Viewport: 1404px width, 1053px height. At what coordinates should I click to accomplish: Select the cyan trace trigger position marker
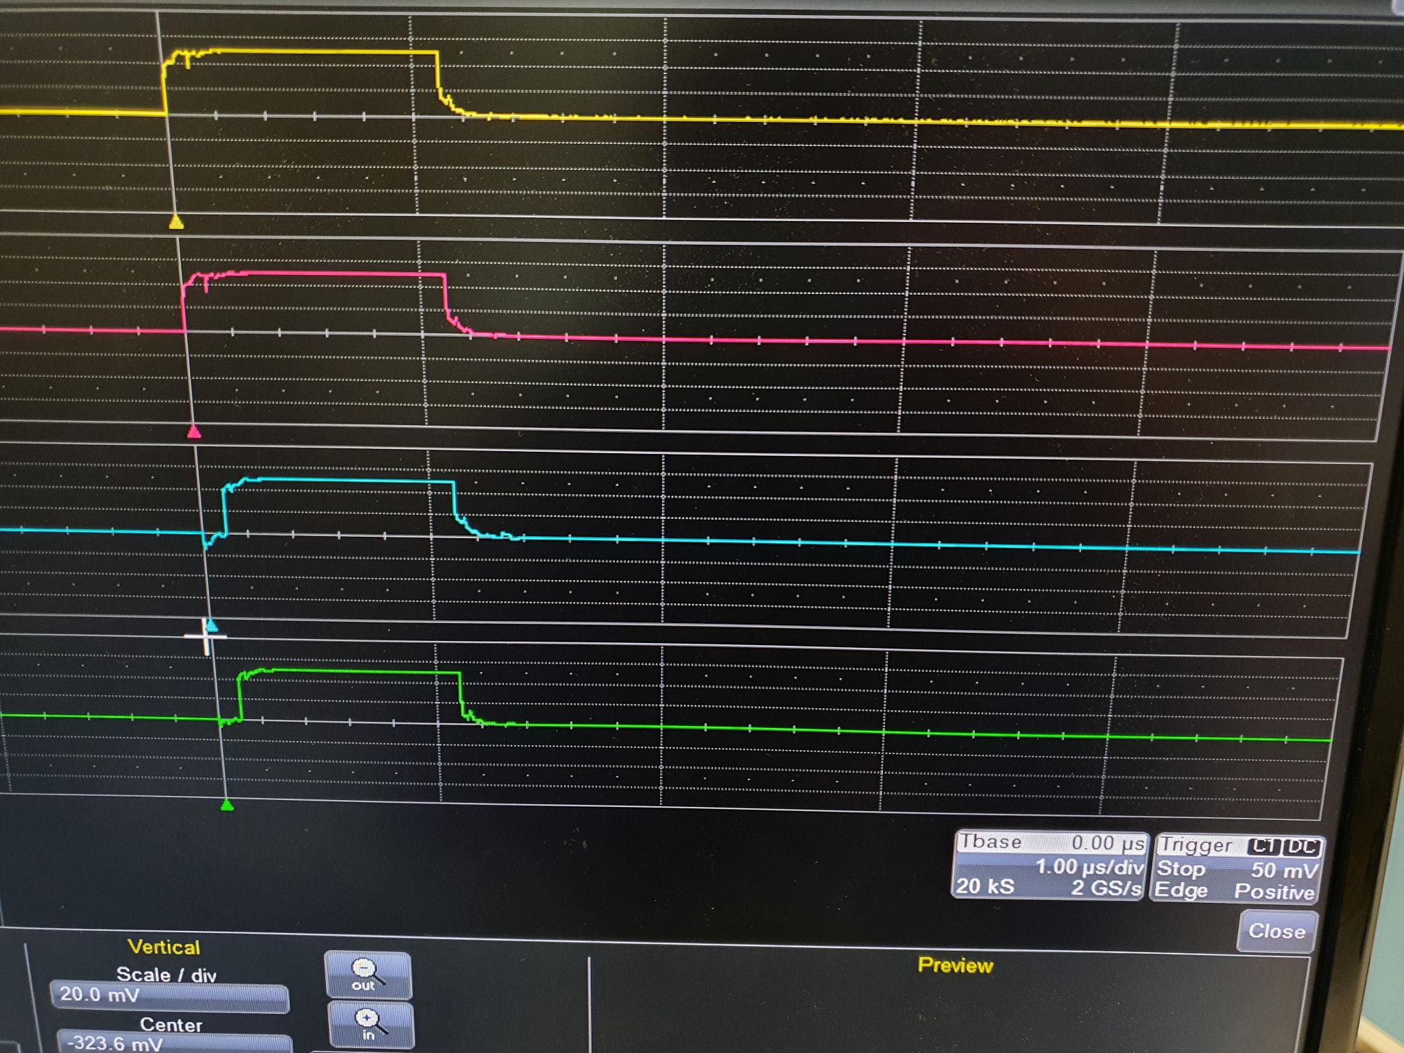(212, 625)
